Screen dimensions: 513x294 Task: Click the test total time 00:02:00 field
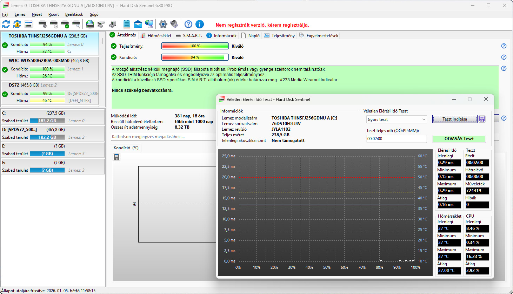397,139
